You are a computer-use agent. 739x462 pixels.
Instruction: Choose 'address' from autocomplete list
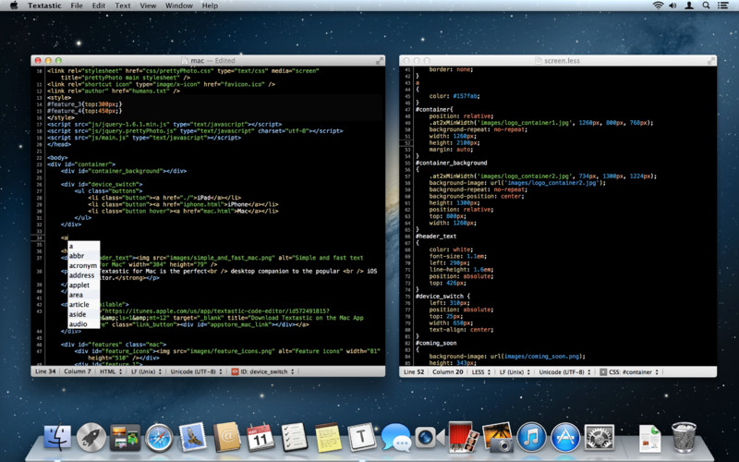point(84,275)
